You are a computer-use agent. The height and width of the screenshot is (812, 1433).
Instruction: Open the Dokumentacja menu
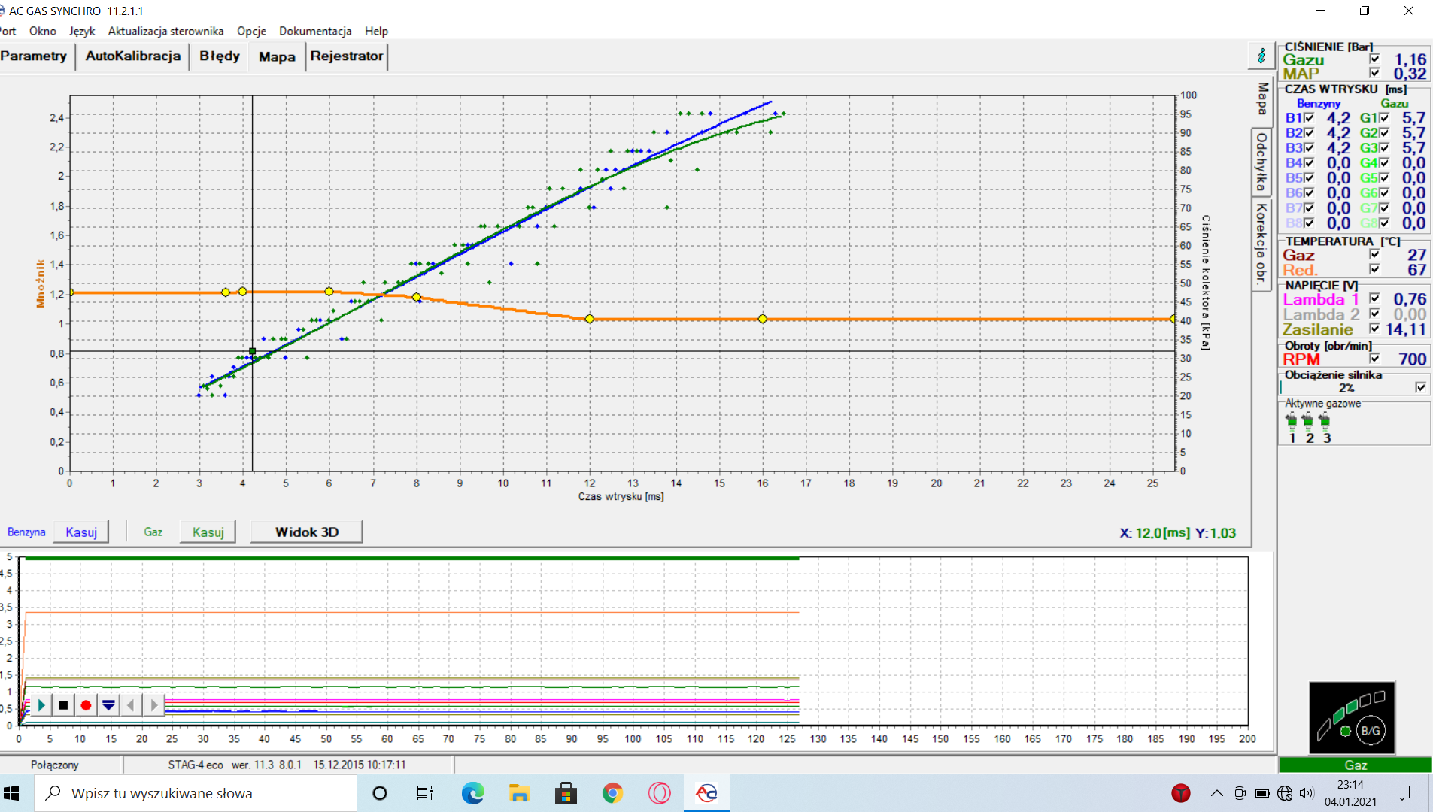pyautogui.click(x=315, y=31)
